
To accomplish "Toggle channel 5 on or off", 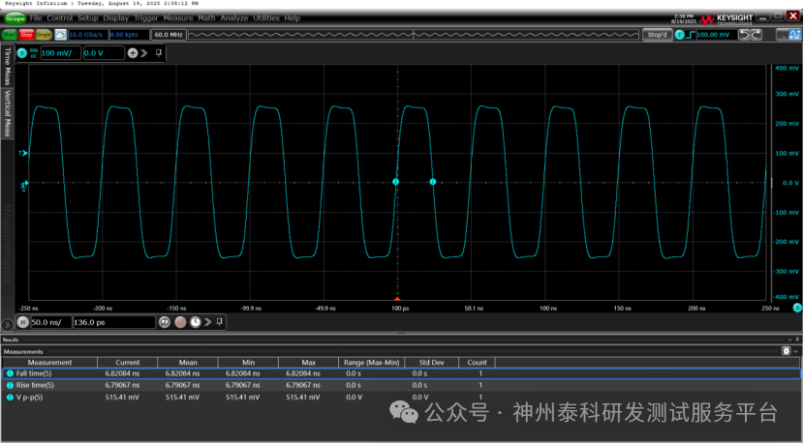I will coord(22,53).
